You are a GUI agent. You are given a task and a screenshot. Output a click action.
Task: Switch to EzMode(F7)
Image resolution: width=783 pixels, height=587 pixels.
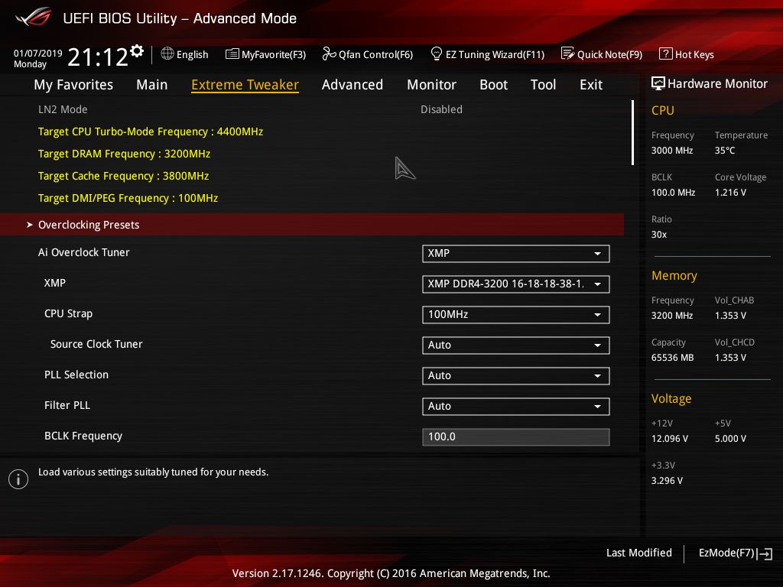[736, 553]
